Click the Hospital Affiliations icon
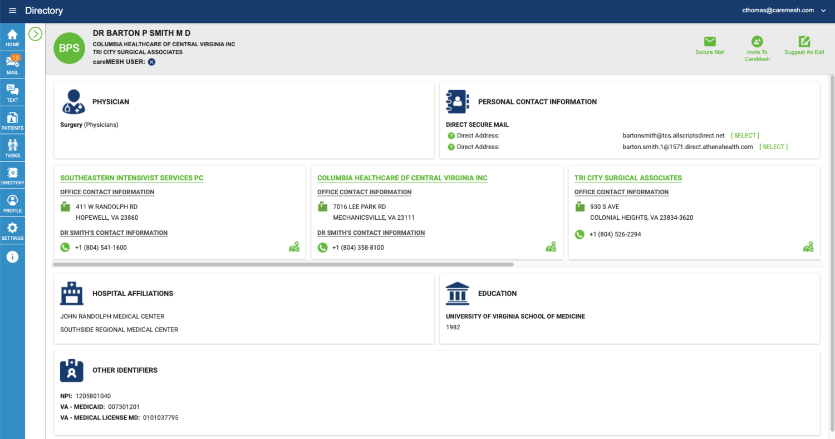Screen dimensions: 835x439 pyautogui.click(x=72, y=293)
